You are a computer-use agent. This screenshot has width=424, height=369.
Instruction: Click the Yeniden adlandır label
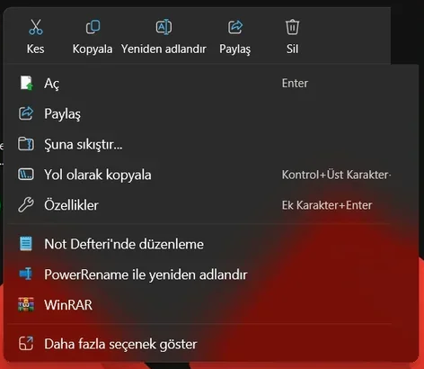[x=163, y=49]
